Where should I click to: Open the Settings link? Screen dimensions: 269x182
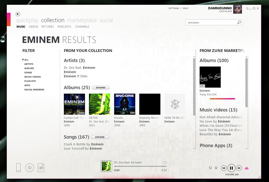[x=174, y=8]
